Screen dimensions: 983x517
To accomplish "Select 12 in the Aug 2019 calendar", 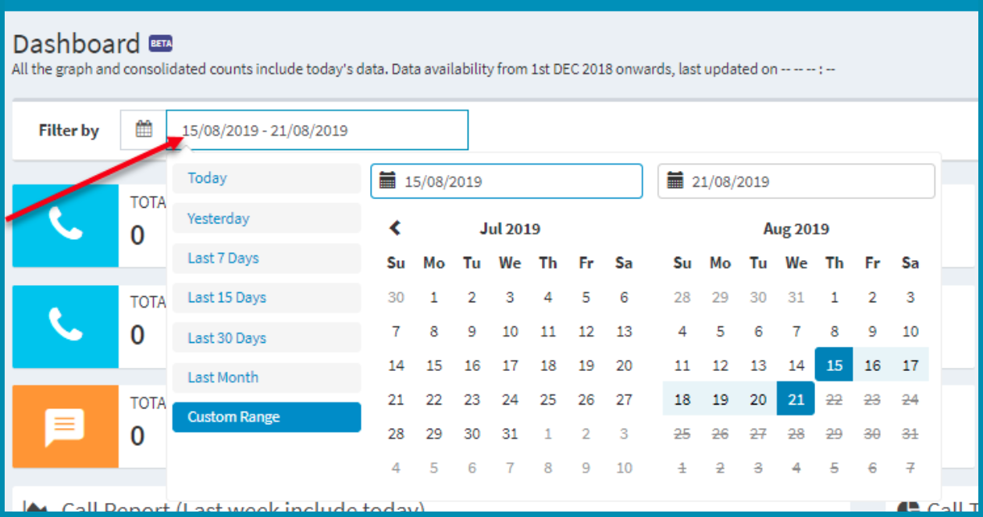I will coord(720,365).
